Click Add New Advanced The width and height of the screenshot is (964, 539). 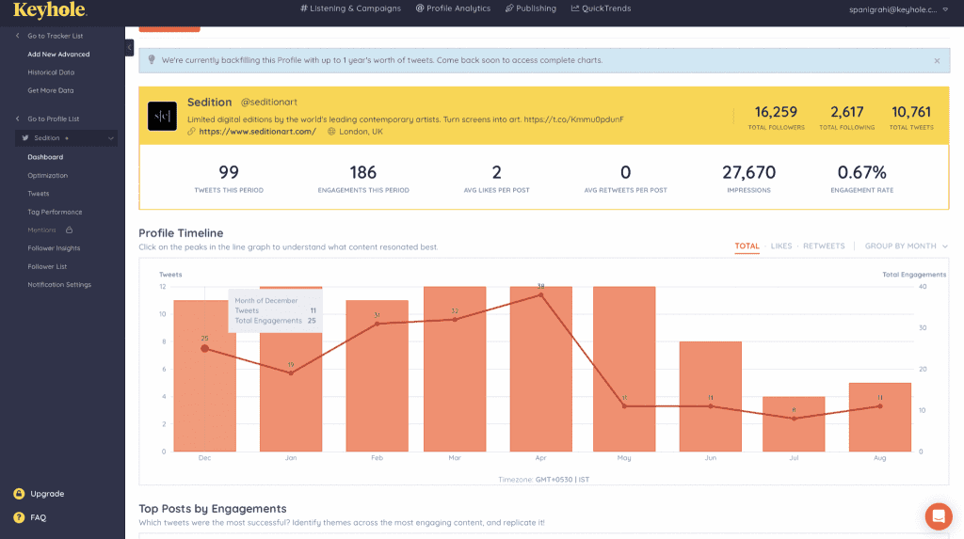point(58,54)
